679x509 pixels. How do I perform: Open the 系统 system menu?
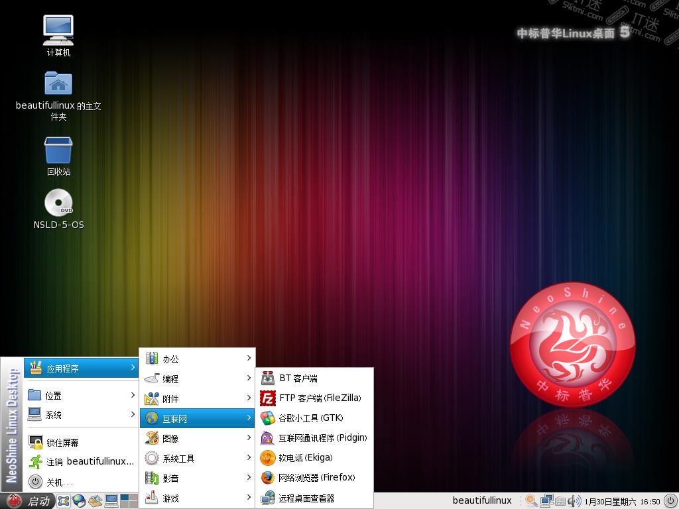coord(82,415)
